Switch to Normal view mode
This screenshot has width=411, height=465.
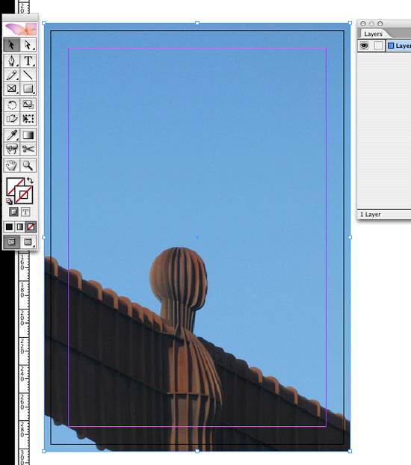11,241
